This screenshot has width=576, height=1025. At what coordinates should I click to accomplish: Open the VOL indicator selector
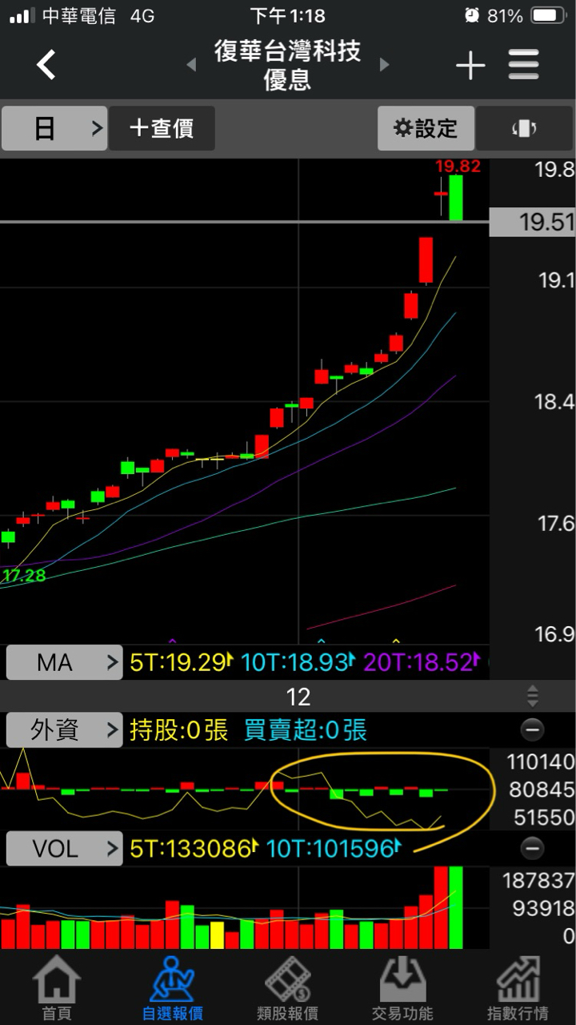tap(64, 849)
